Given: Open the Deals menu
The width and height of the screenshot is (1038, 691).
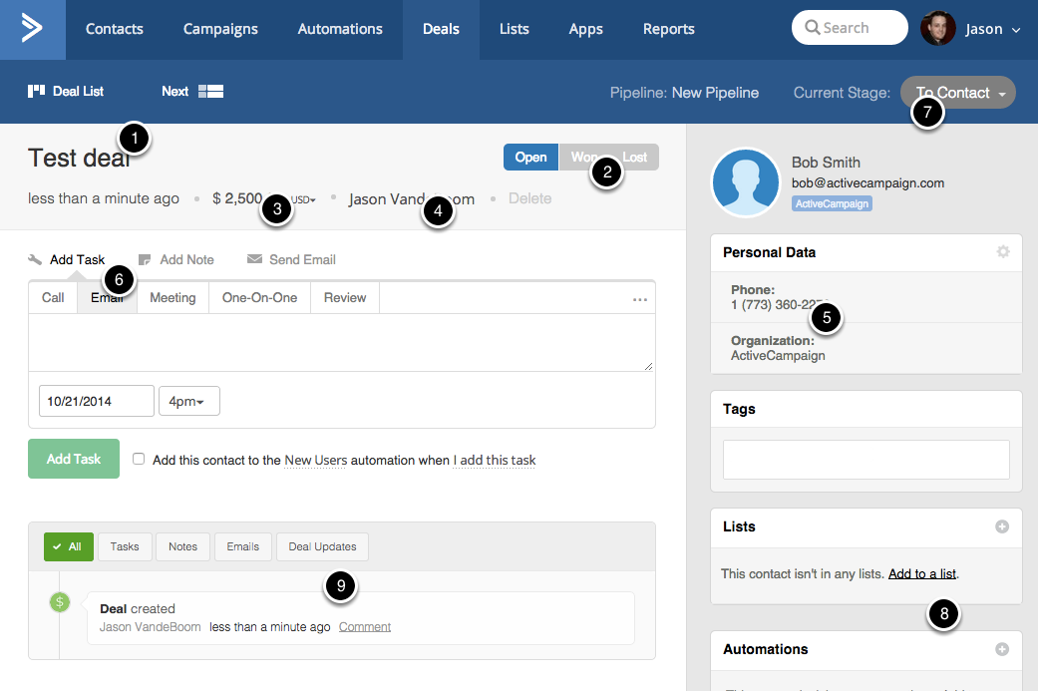Looking at the screenshot, I should click(441, 29).
